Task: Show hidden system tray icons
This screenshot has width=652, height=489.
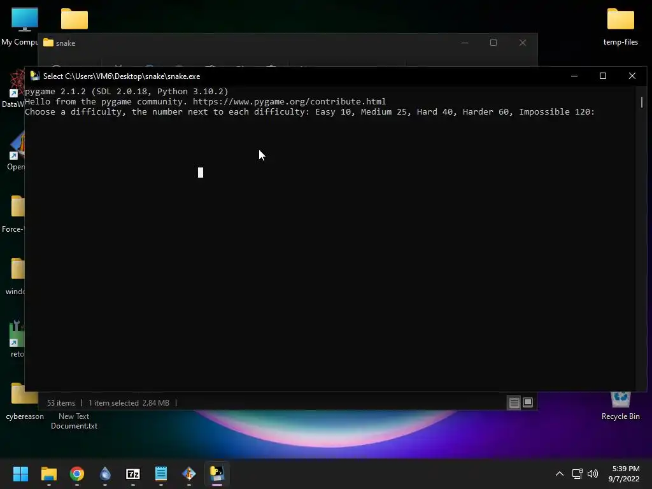Action: 560,474
